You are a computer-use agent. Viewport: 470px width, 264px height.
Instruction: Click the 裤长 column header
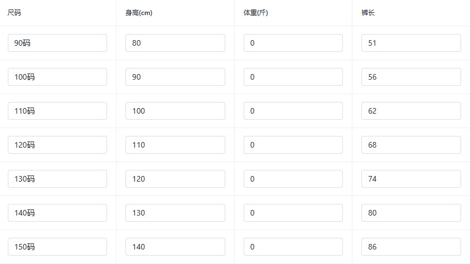[367, 13]
